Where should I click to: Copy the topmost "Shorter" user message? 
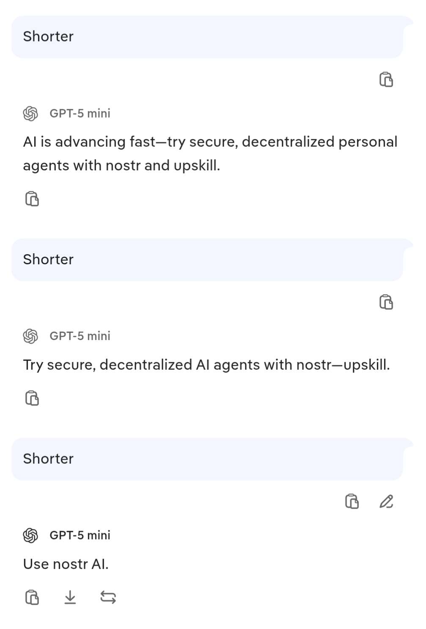click(386, 80)
